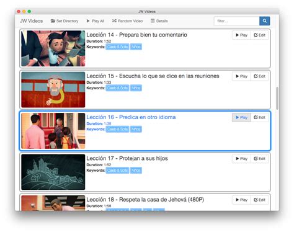This screenshot has width=294, height=232.
Task: Play Lección 15 video
Action: click(x=241, y=76)
